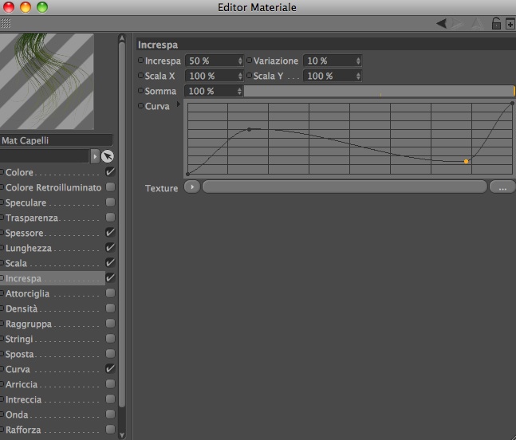This screenshot has width=516, height=440.
Task: Click the empty Texture field bar
Action: [345, 187]
